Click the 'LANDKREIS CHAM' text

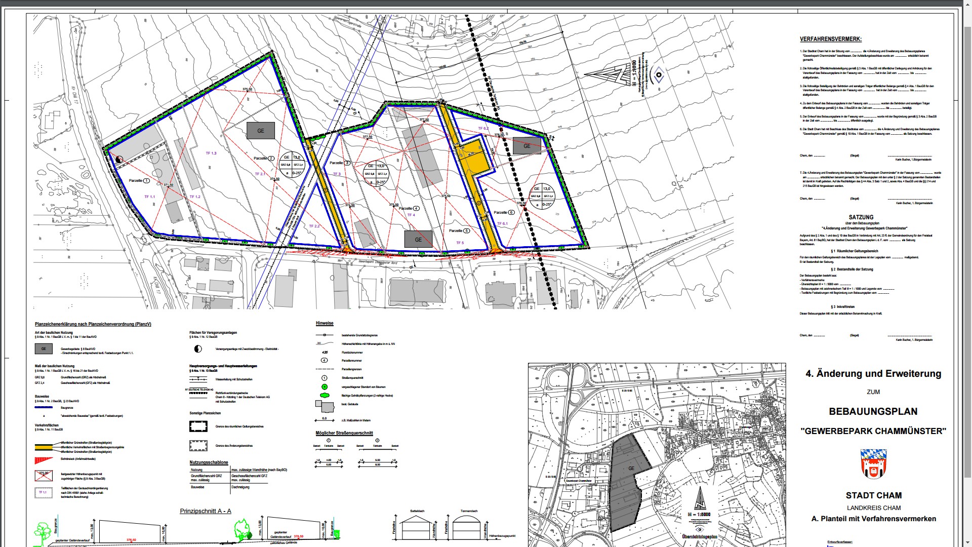873,508
